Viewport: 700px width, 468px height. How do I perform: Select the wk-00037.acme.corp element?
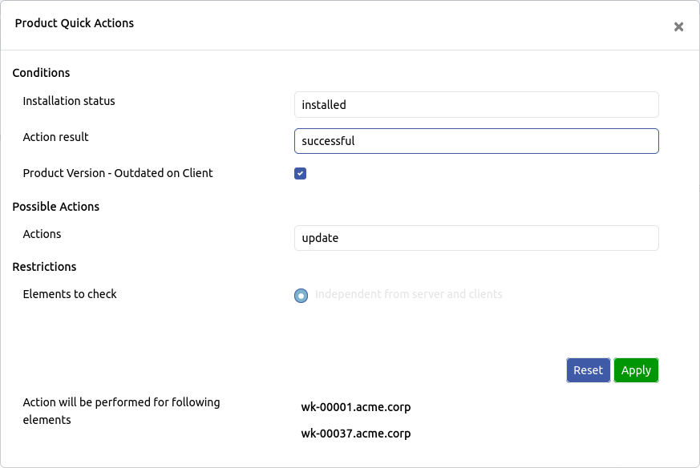356,434
